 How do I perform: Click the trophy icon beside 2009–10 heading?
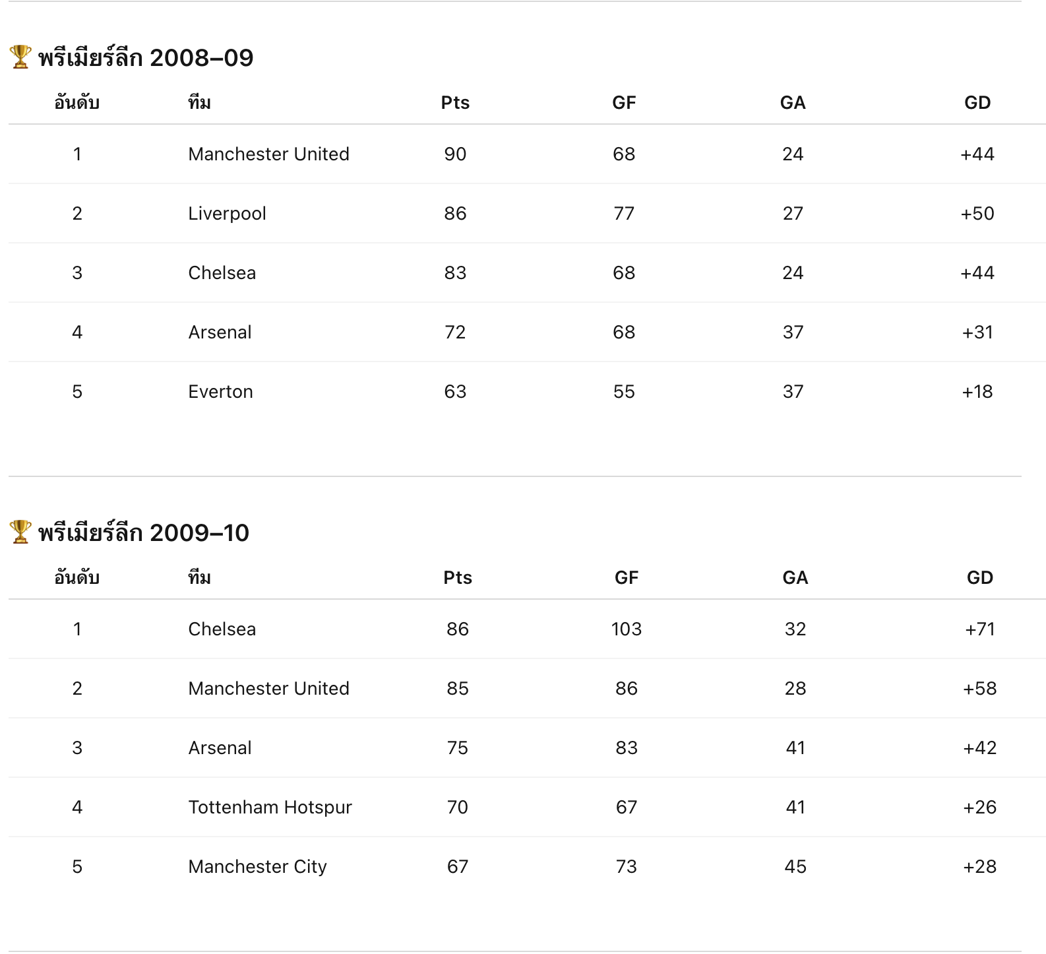click(20, 532)
